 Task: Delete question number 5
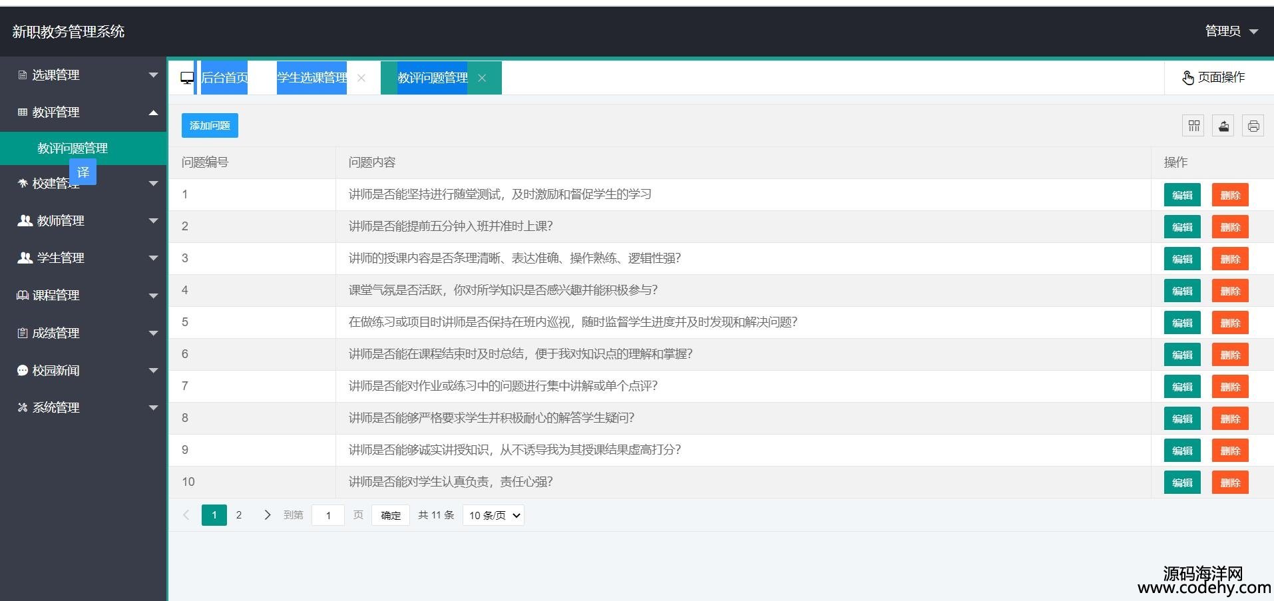click(1230, 323)
